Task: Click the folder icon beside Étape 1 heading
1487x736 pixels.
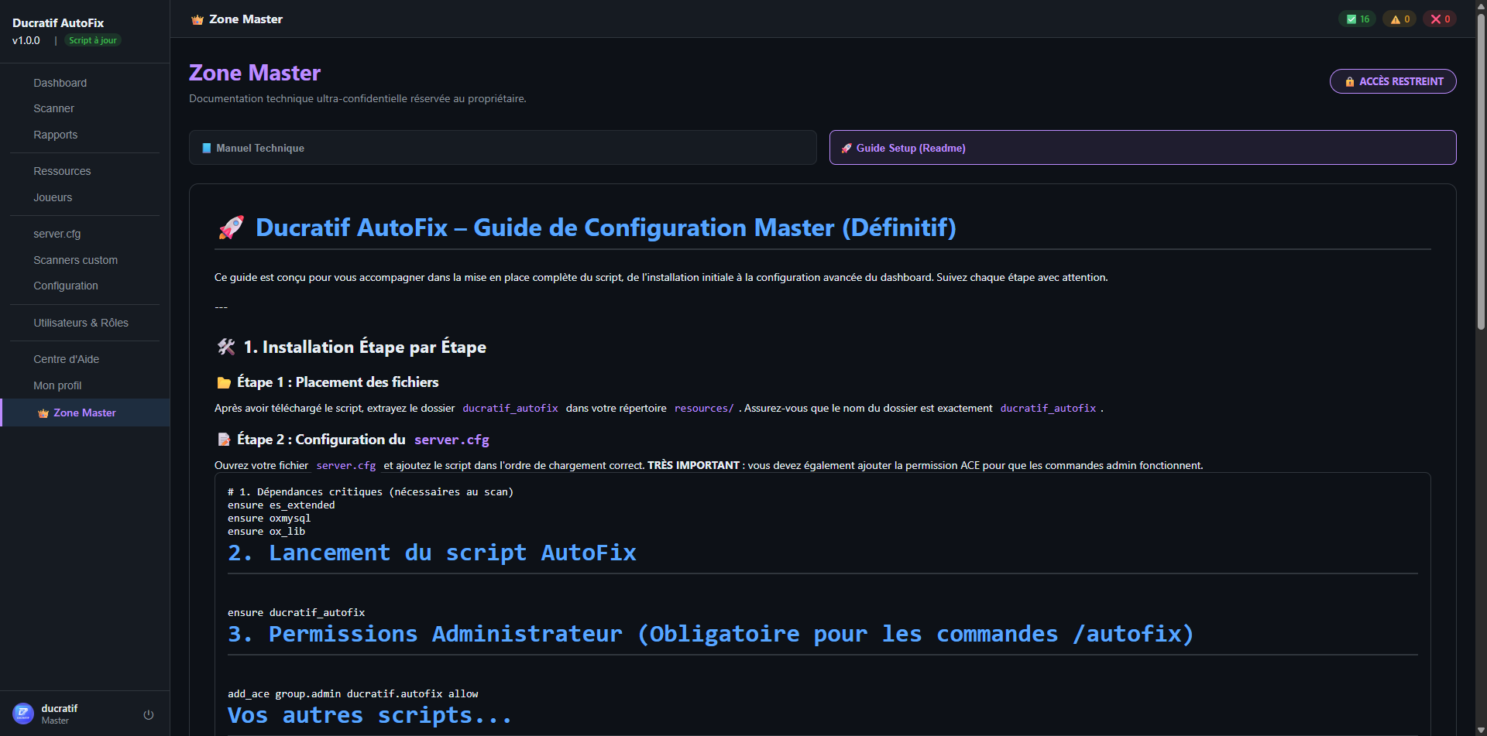Action: click(222, 382)
